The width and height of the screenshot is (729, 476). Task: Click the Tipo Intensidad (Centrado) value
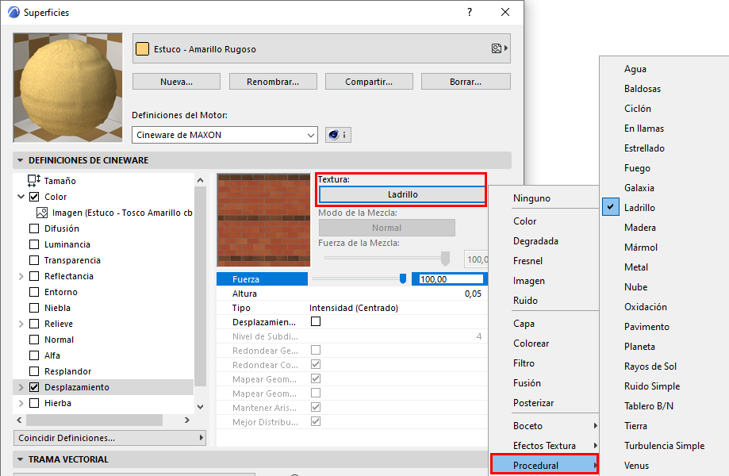pyautogui.click(x=354, y=308)
